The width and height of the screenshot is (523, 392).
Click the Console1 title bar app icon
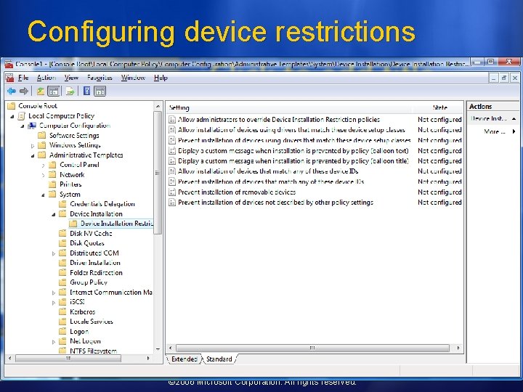click(x=9, y=64)
